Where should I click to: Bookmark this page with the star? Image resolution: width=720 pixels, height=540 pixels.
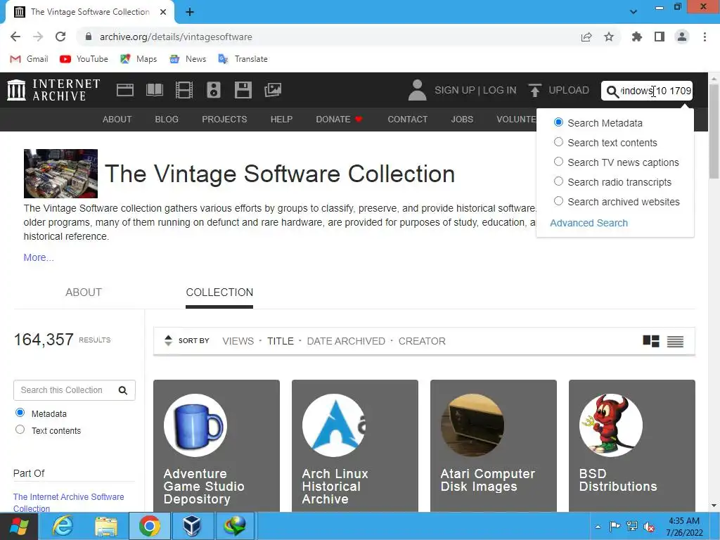[x=608, y=37]
